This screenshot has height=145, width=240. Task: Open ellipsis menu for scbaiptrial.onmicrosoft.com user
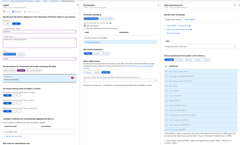click(235, 47)
